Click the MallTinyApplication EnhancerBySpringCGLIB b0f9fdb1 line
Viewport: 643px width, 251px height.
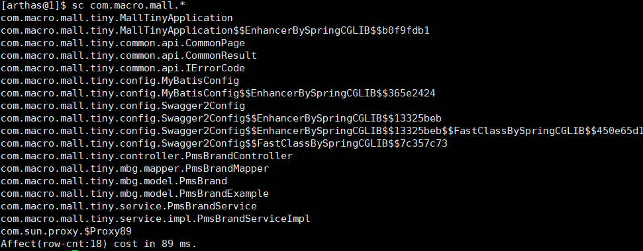[x=215, y=30]
